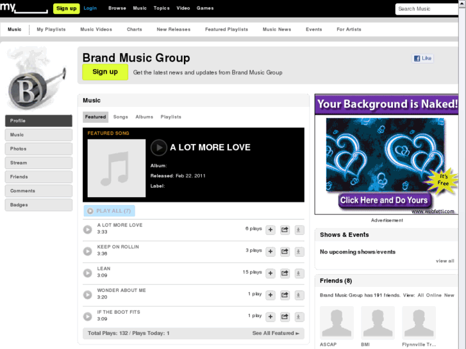Image resolution: width=466 pixels, height=349 pixels.
Task: Select the Featured tab in Music panel
Action: tap(96, 117)
